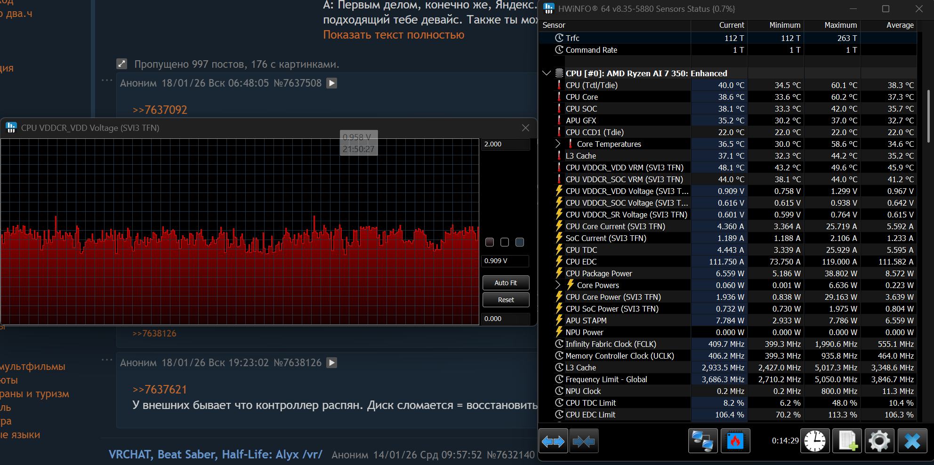
Task: Select the 'APU STAPM' sensor row
Action: coord(728,321)
